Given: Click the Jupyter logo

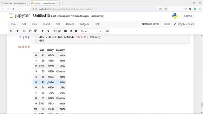Looking at the screenshot, I should point(20,16).
